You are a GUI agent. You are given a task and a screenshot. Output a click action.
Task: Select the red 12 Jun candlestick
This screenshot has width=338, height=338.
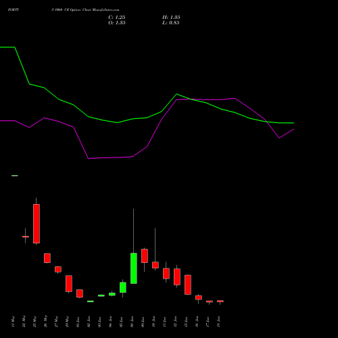click(x=177, y=276)
